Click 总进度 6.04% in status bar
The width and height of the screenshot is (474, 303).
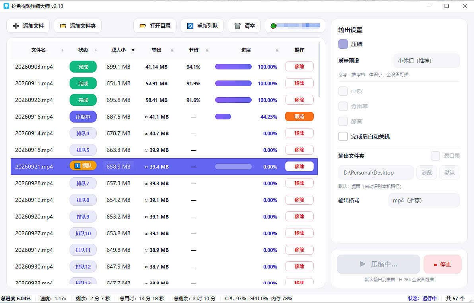(16, 299)
